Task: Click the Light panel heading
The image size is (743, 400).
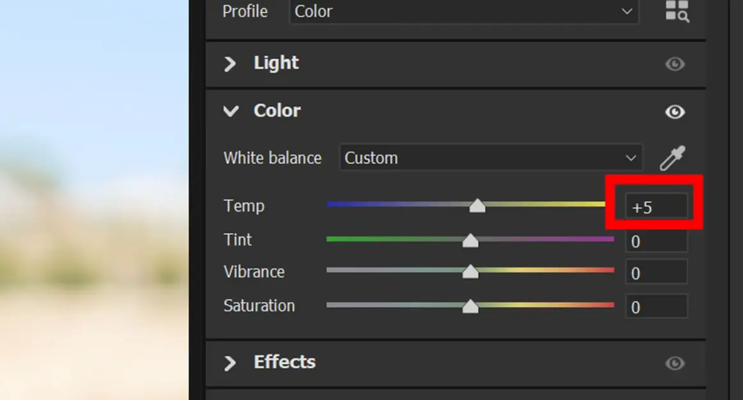Action: pos(276,63)
